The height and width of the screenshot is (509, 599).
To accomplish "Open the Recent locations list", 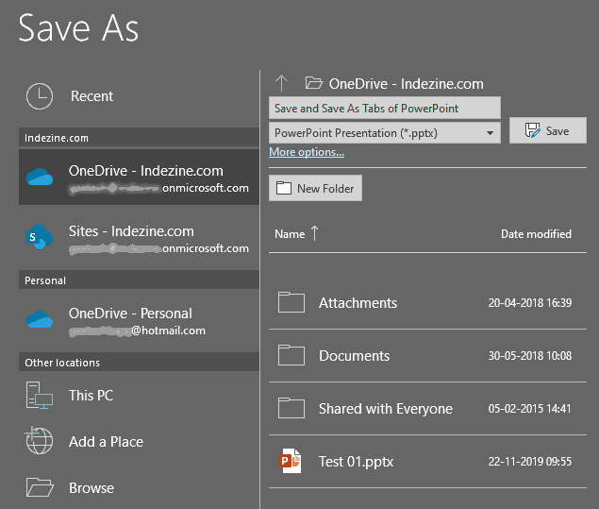I will (139, 96).
